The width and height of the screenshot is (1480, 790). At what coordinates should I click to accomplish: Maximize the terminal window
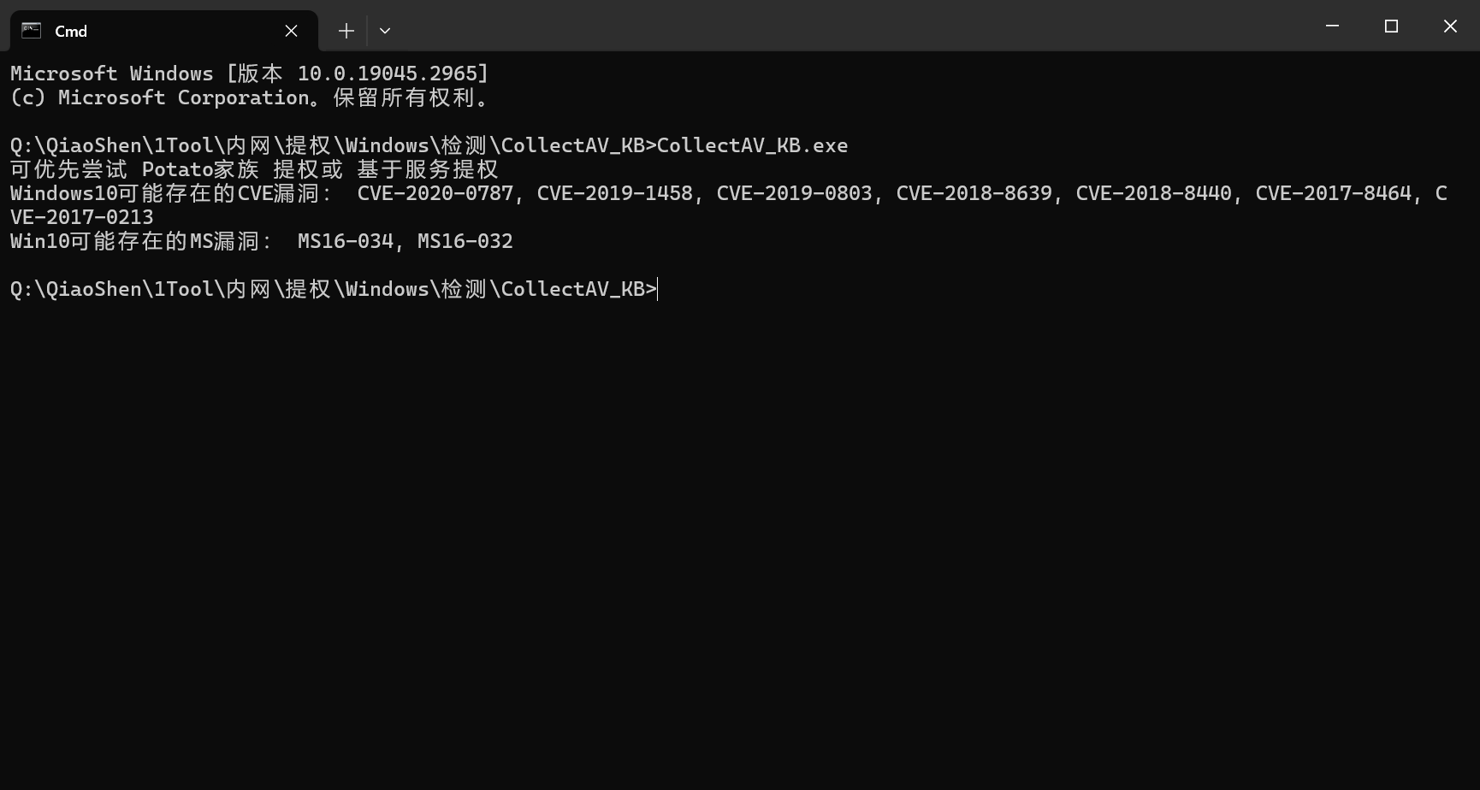[1391, 27]
